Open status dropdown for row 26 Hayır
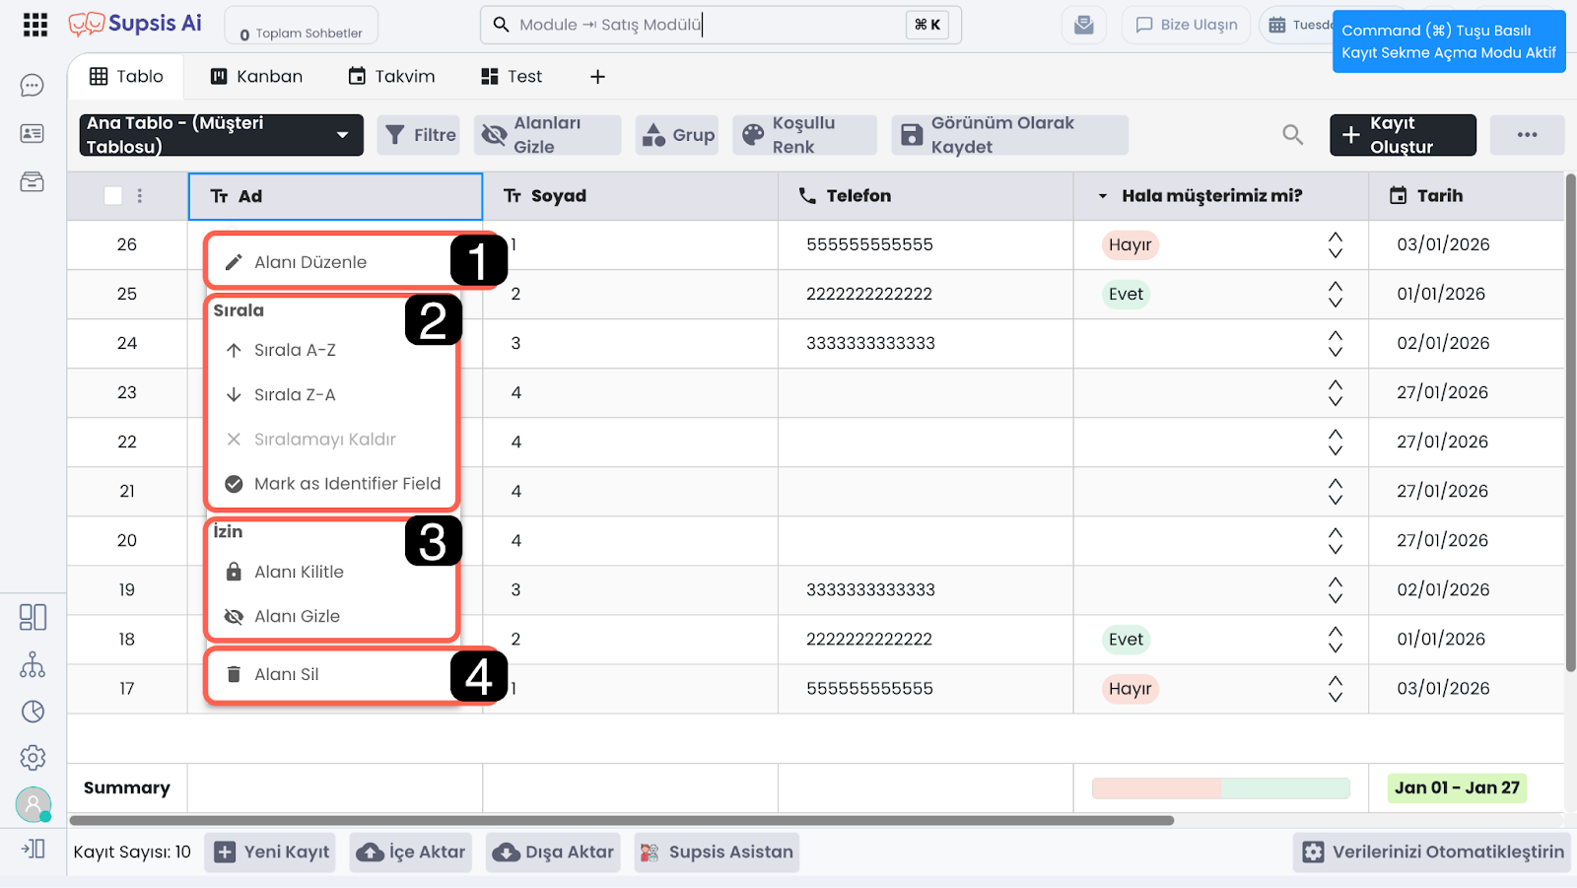 [1335, 245]
